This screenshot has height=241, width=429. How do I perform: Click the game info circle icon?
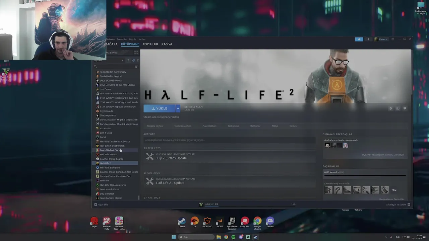tap(398, 108)
